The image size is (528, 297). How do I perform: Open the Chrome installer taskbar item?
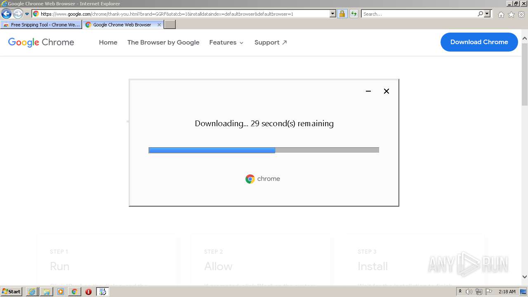(x=103, y=292)
